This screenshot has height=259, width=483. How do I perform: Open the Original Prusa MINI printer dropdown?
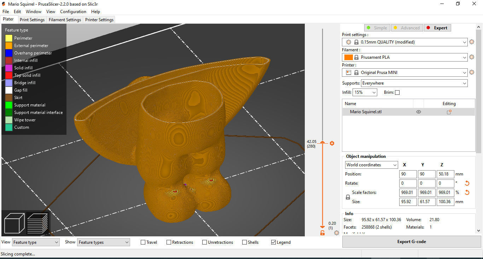tap(405, 73)
